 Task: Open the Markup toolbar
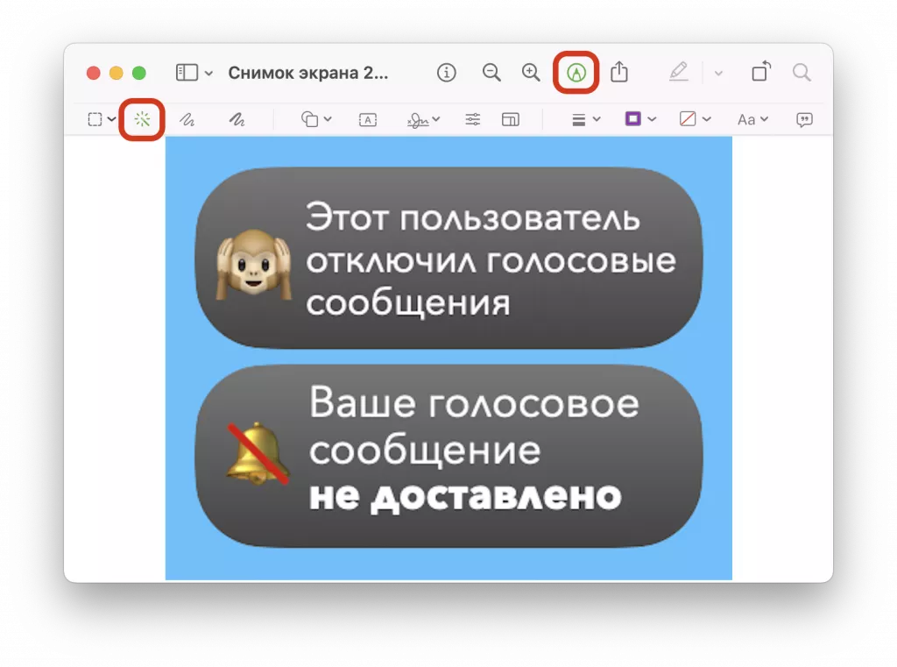pyautogui.click(x=576, y=73)
